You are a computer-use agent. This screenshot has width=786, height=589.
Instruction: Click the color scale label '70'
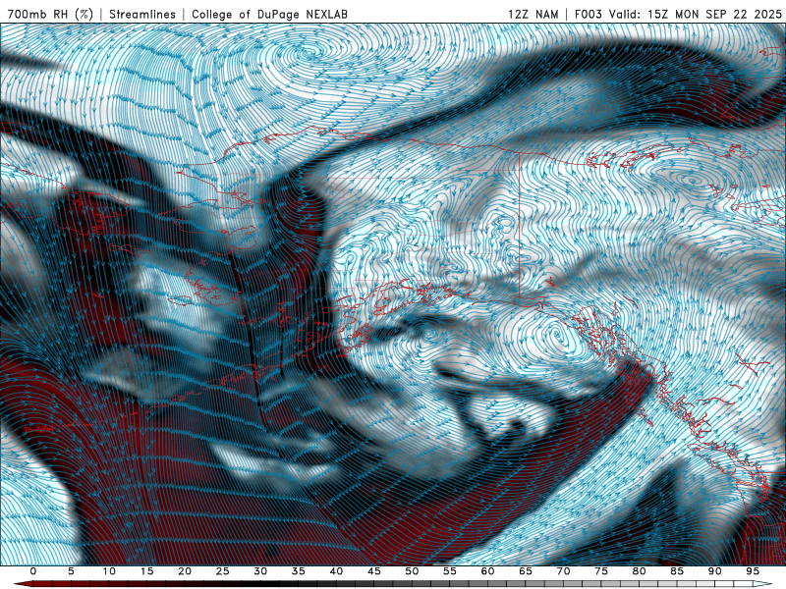point(563,571)
